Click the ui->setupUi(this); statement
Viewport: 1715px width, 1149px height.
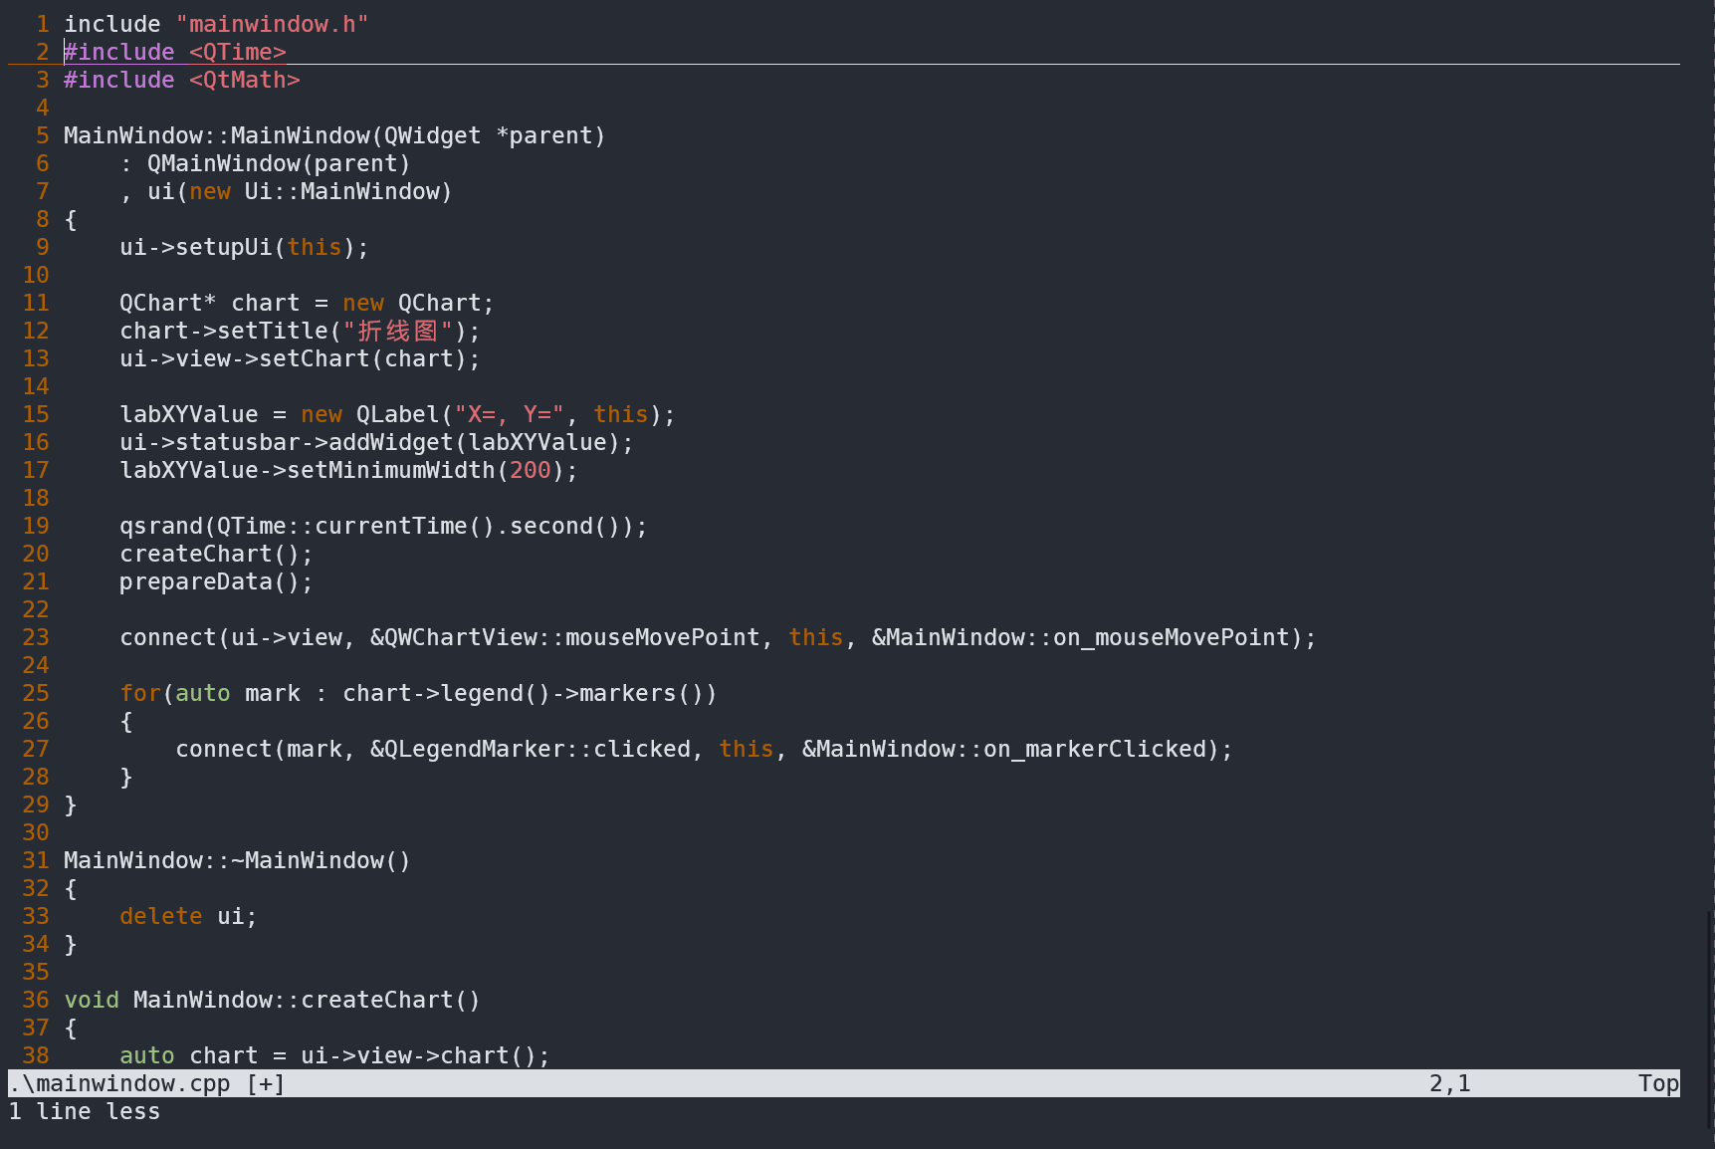click(x=244, y=247)
